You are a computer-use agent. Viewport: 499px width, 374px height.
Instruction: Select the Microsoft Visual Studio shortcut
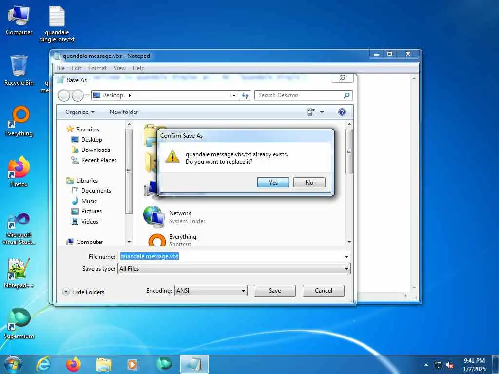(x=19, y=229)
